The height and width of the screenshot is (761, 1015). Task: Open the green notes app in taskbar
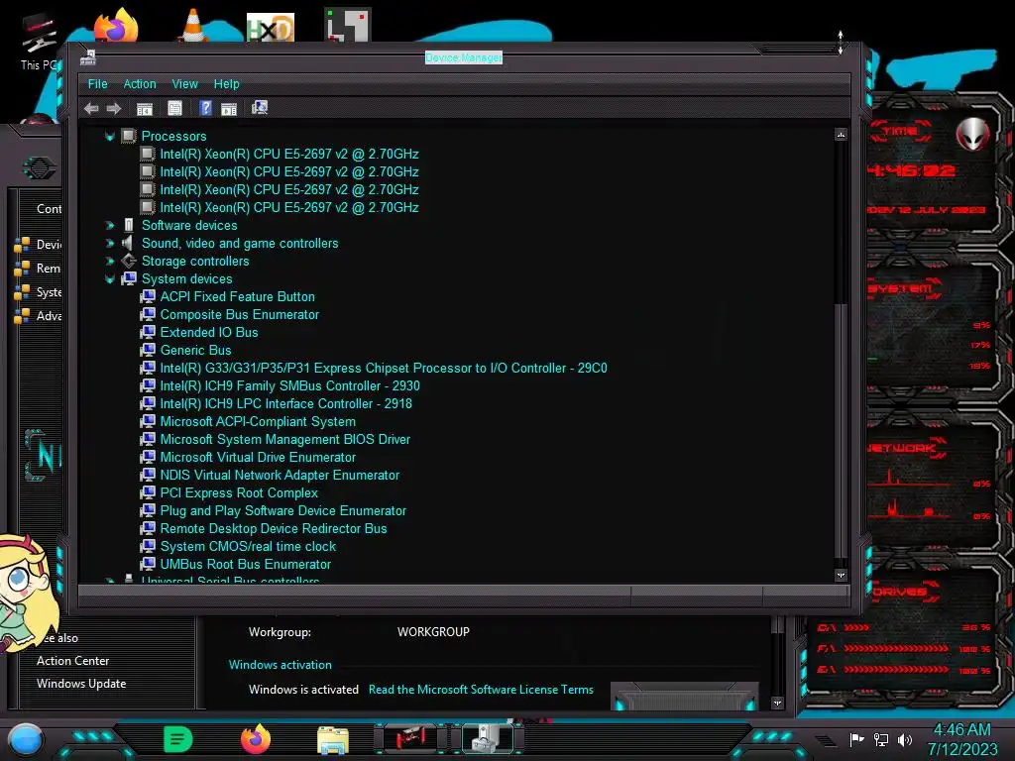point(178,739)
